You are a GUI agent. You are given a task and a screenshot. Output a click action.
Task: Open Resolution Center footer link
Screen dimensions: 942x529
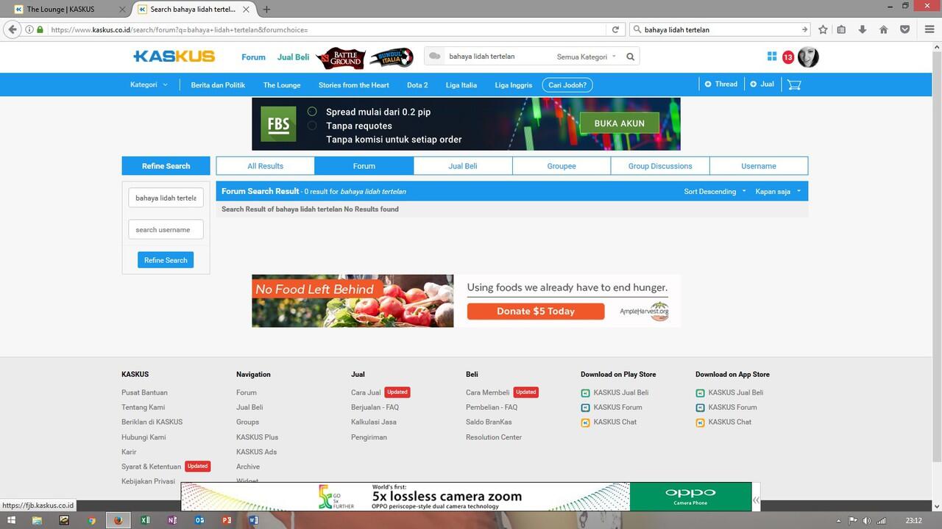click(x=494, y=437)
